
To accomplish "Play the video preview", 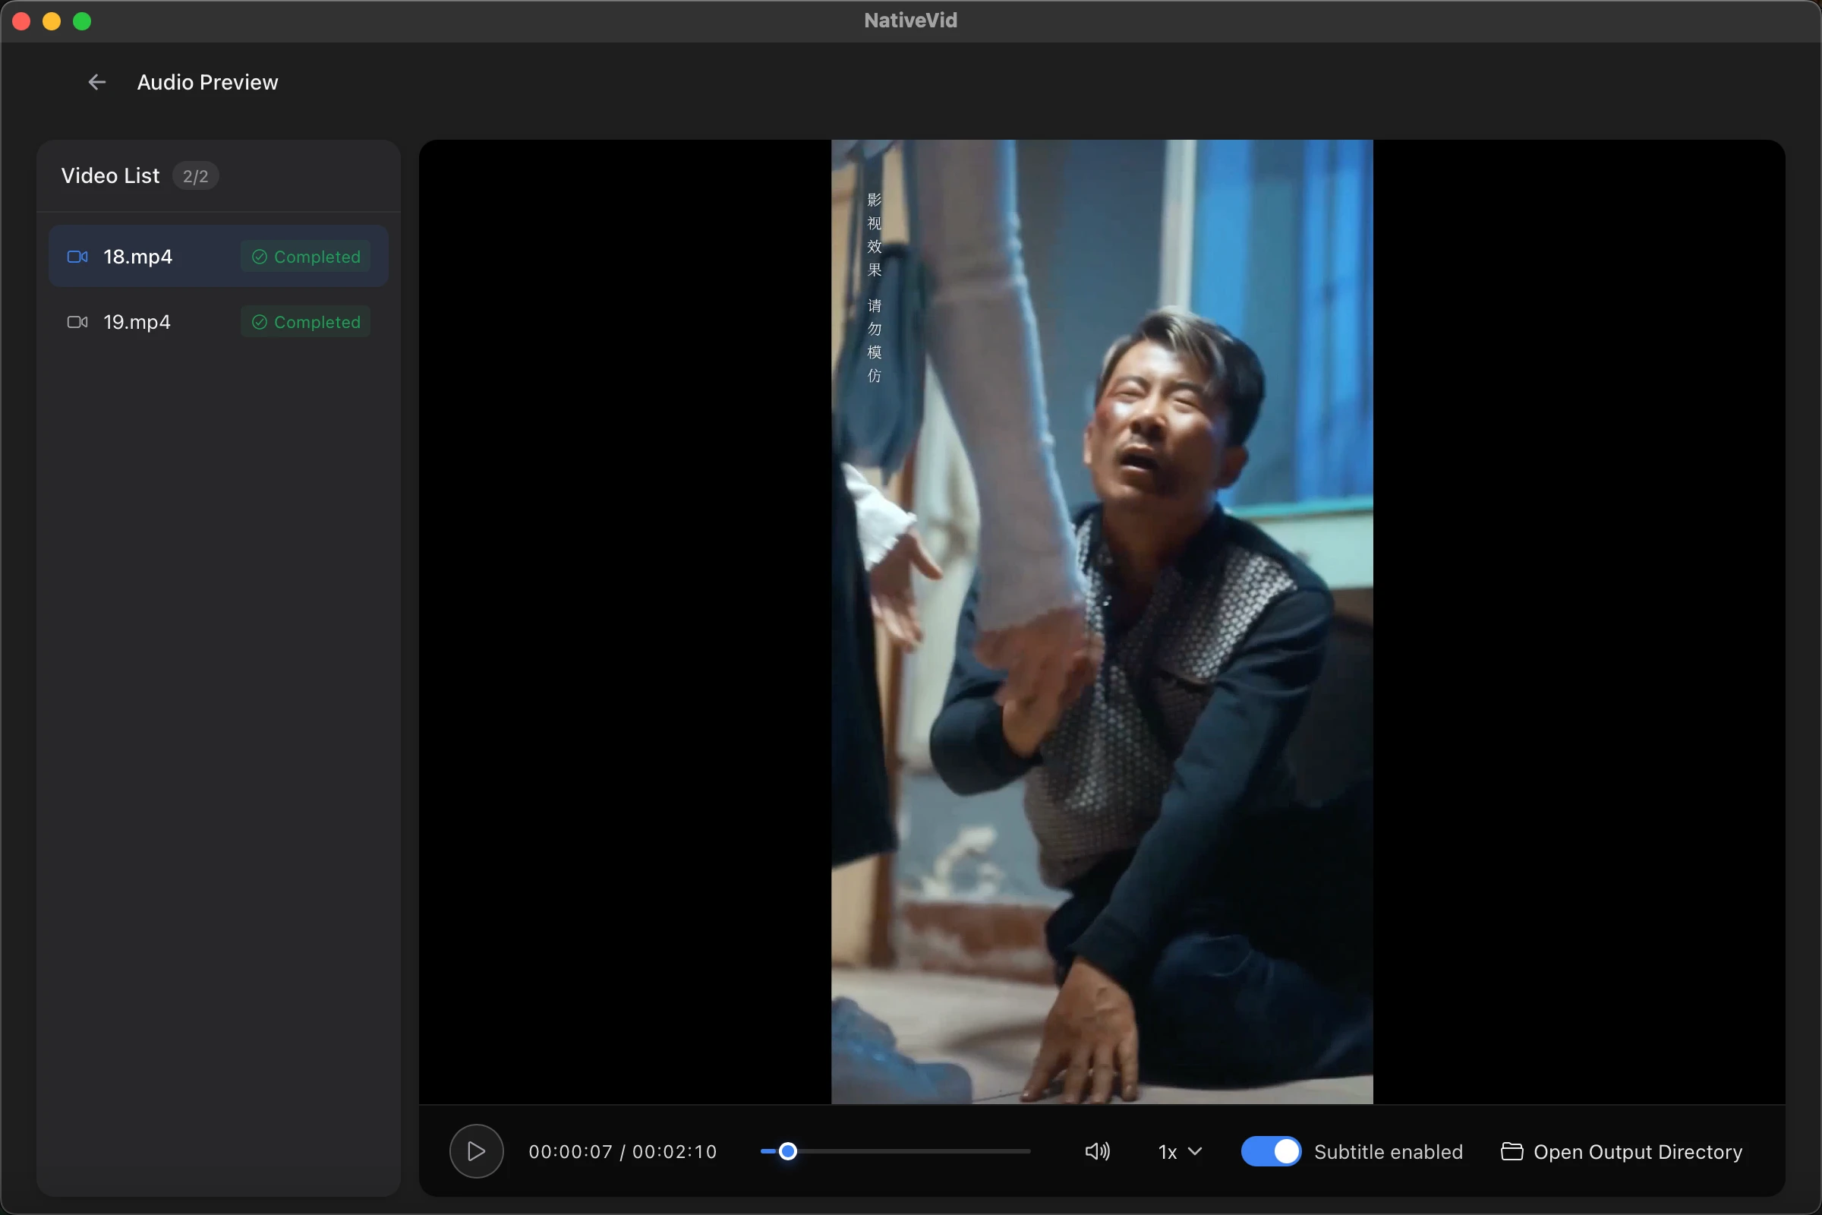I will click(x=477, y=1151).
